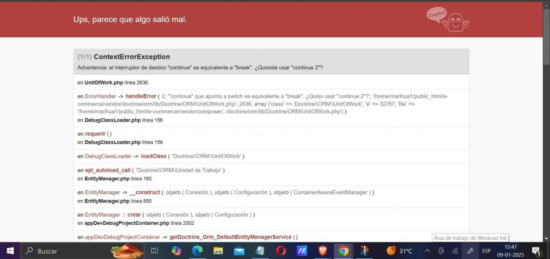550x259 pixels.
Task: Open Brave browser from the taskbar
Action: (x=323, y=251)
